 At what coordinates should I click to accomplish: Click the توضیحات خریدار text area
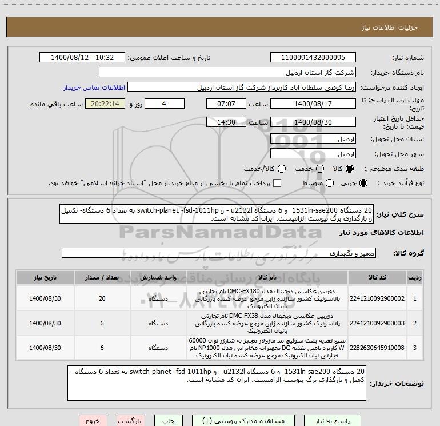click(x=217, y=383)
